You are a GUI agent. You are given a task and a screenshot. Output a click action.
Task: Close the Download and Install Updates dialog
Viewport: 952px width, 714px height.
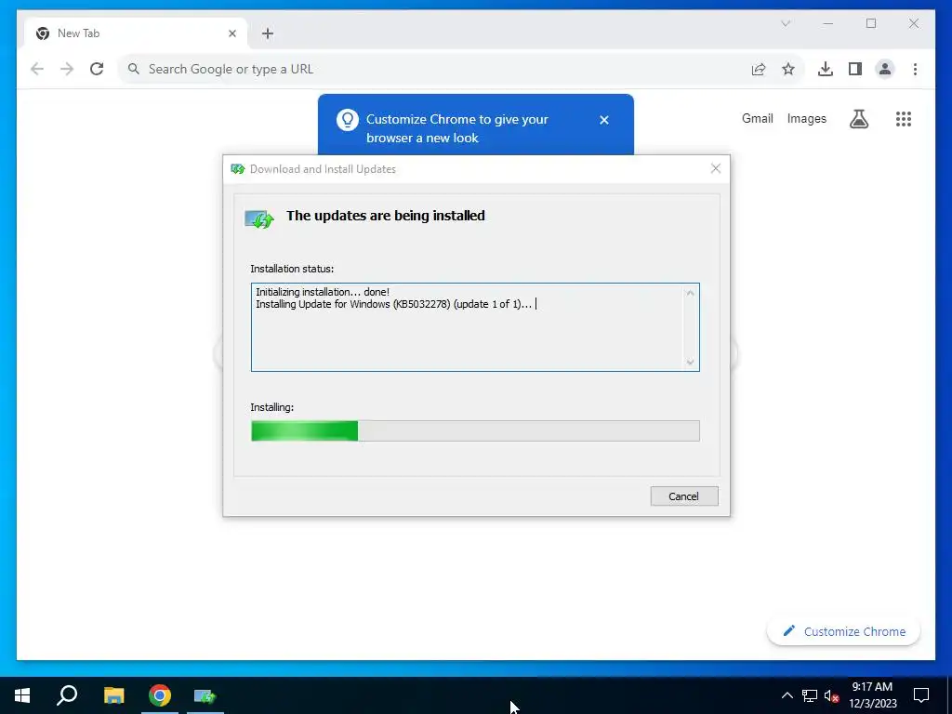pos(716,169)
